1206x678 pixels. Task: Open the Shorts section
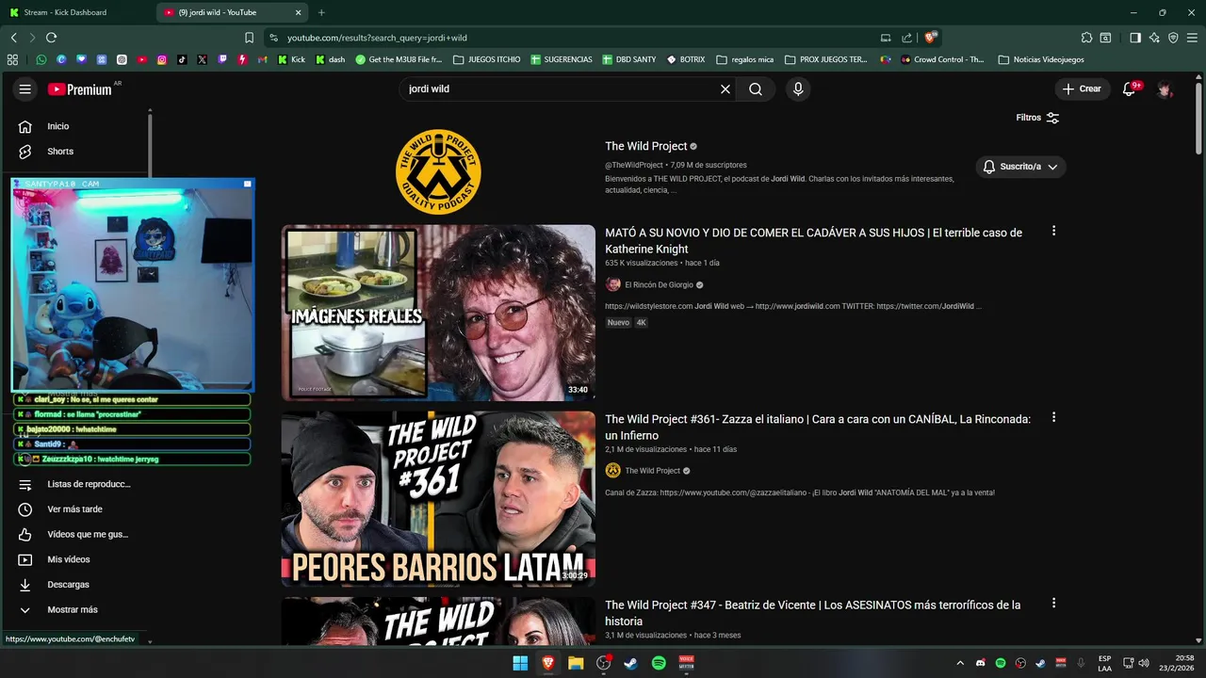click(60, 151)
